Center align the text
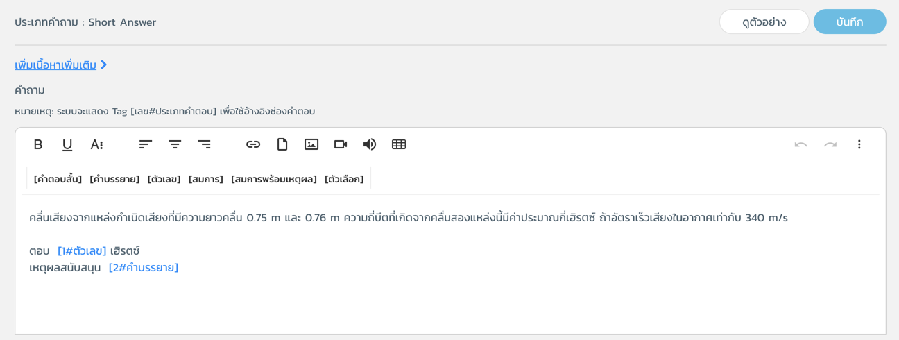899x340 pixels. [175, 144]
